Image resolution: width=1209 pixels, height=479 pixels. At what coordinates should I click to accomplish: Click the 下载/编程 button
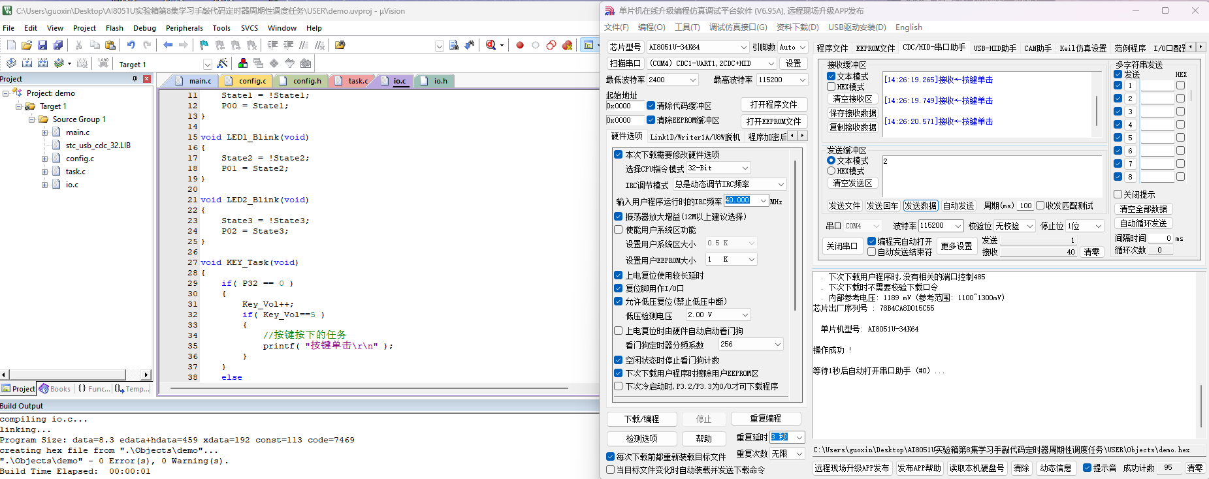tap(641, 419)
